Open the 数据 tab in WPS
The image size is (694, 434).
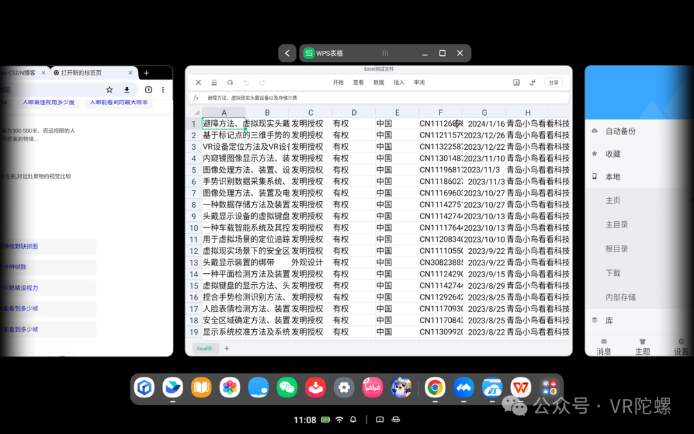[x=379, y=82]
